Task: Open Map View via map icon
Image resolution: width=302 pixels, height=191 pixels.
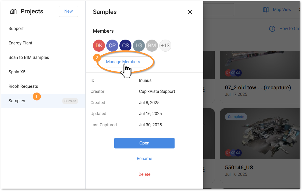Action: tap(266, 10)
